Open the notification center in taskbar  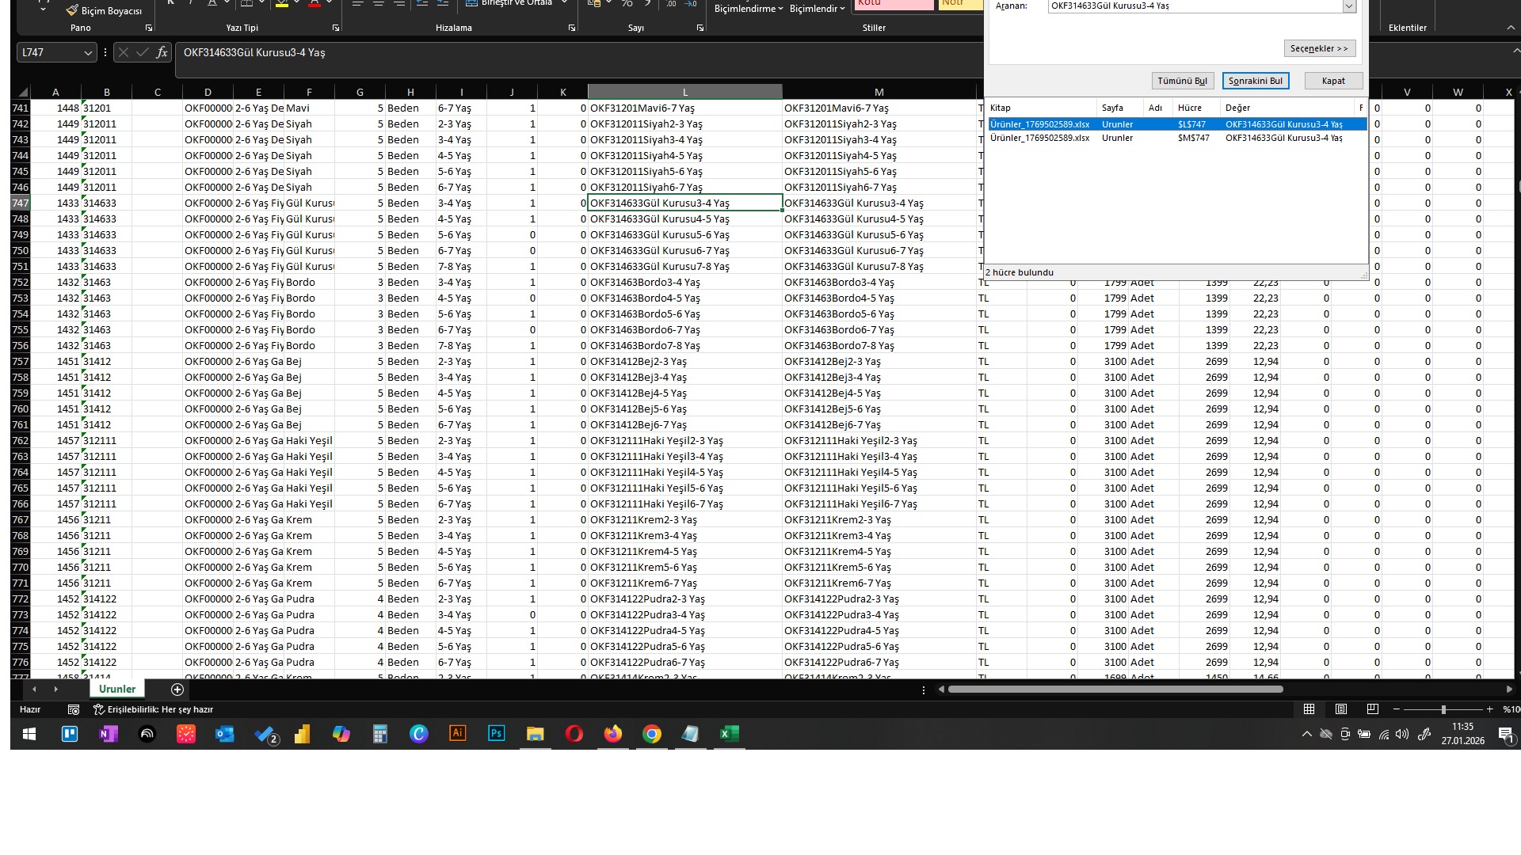click(x=1506, y=735)
